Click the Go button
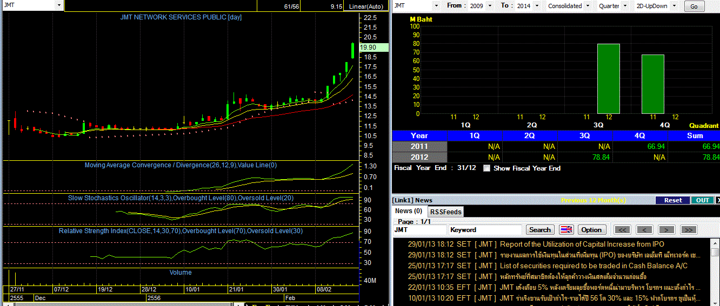Image resolution: width=720 pixels, height=306 pixels. click(694, 6)
